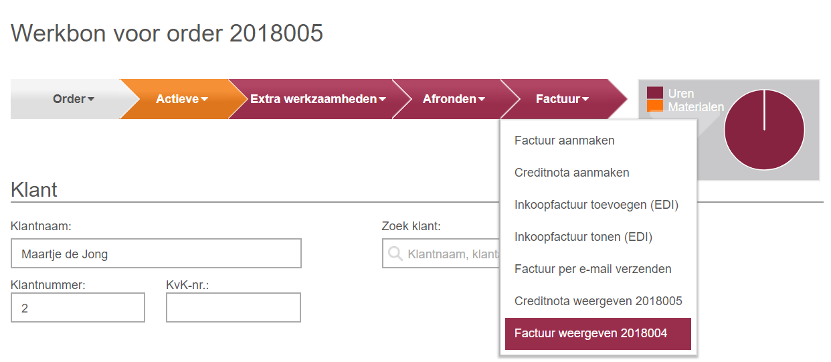Open Creditnota weergeven 2018005

pos(598,301)
